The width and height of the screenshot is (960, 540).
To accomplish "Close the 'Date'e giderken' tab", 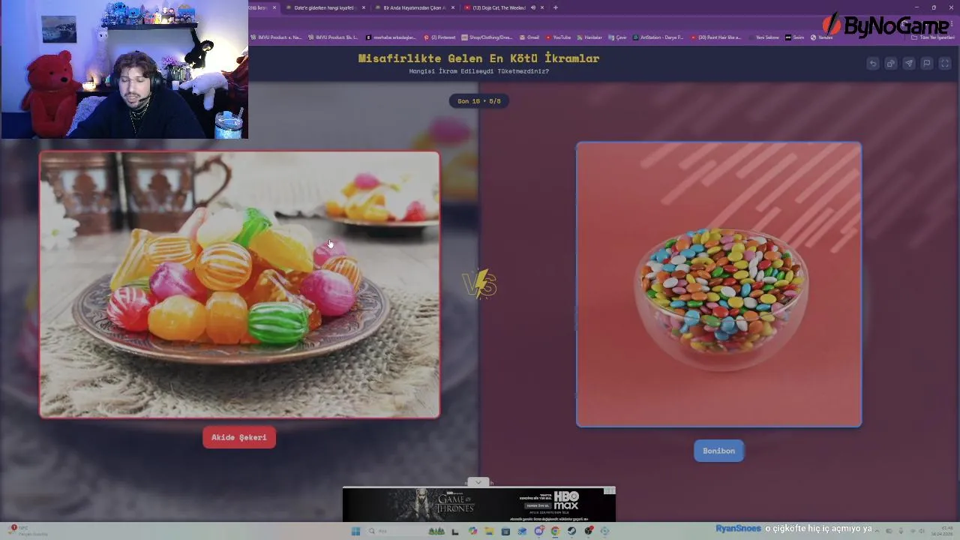I will tap(364, 7).
